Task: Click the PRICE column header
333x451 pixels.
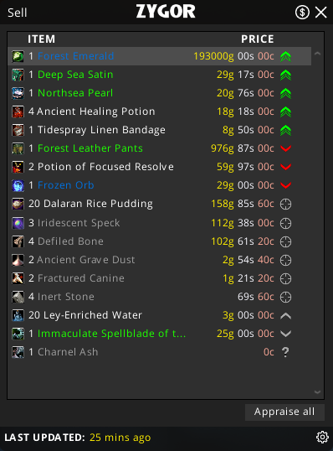Action: click(x=258, y=39)
